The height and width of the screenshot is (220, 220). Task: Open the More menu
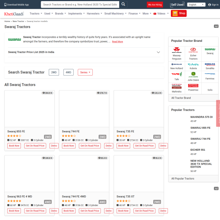click(147, 14)
